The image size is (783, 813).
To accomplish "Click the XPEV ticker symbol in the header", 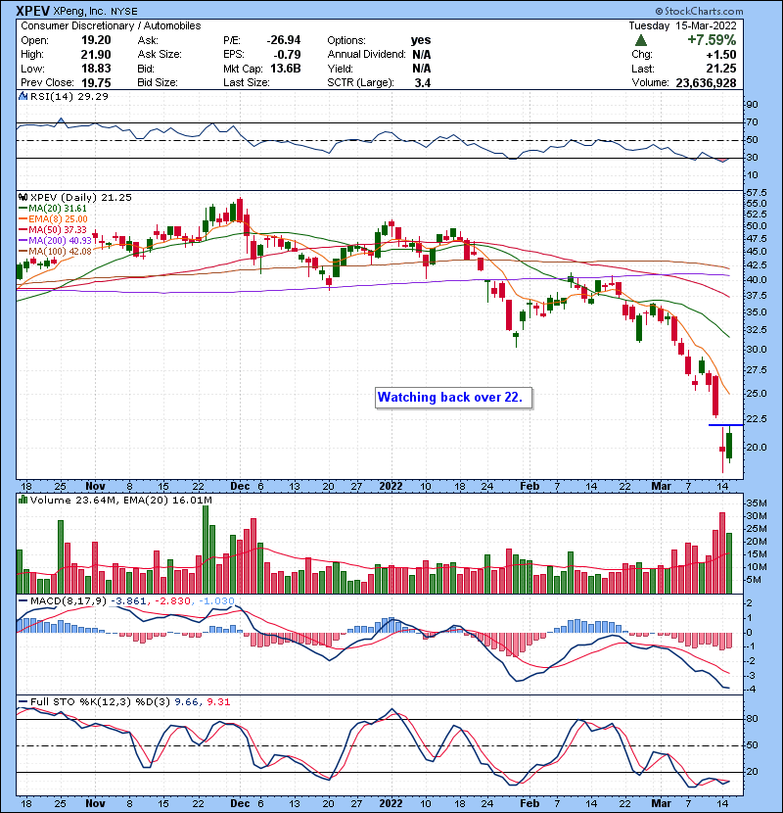I will tap(32, 11).
